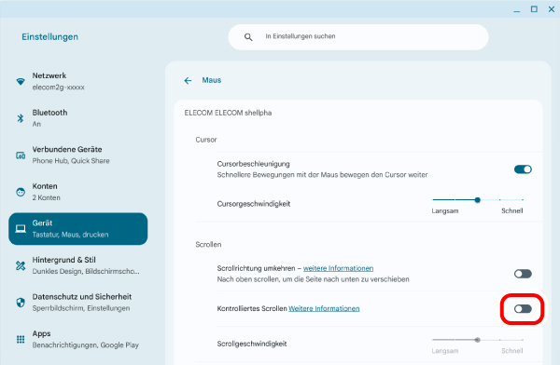Click the Wi-Fi icon beside Netzwerk
The height and width of the screenshot is (365, 560).
pyautogui.click(x=21, y=81)
